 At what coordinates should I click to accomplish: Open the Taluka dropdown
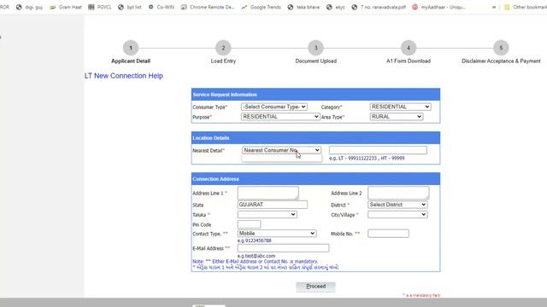pyautogui.click(x=268, y=214)
